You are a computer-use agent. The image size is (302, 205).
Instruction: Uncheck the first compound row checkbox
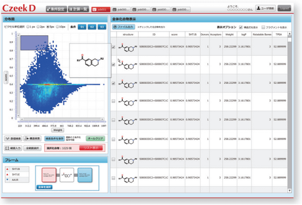114,47
